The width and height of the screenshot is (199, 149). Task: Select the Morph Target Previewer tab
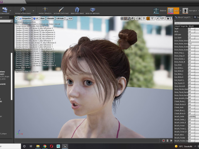coord(183,17)
